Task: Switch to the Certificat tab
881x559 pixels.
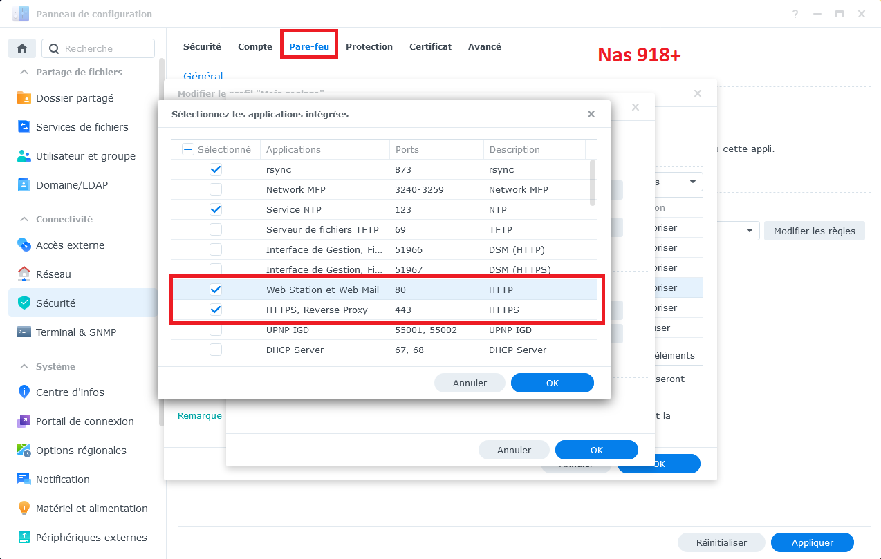Action: 430,46
